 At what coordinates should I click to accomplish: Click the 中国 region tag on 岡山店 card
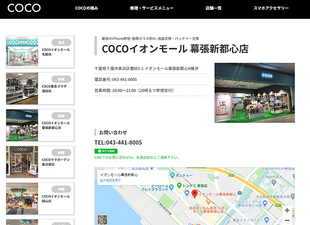coord(62,189)
